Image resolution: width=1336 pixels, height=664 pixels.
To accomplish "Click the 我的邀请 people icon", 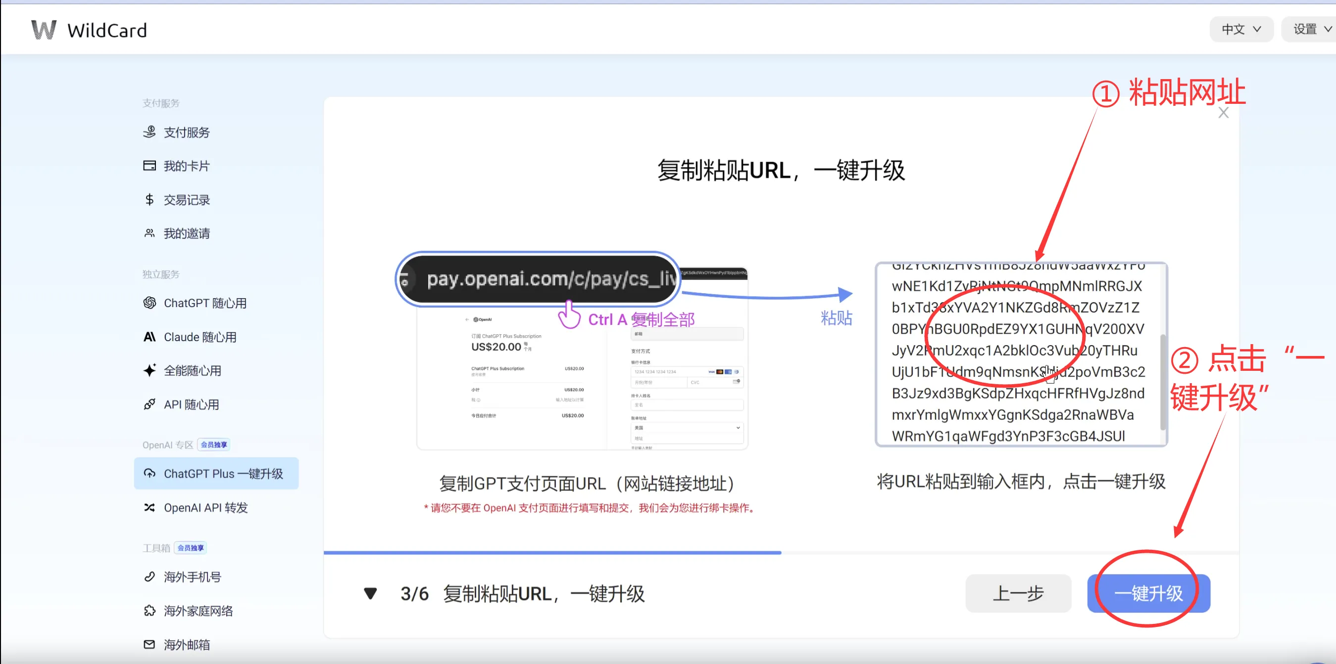I will pos(149,233).
